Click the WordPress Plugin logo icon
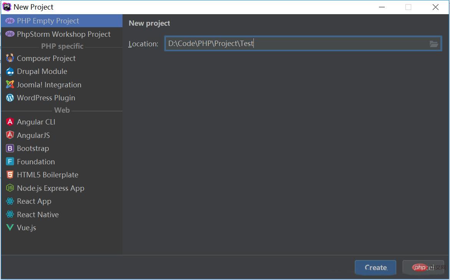This screenshot has width=450, height=280. (10, 98)
